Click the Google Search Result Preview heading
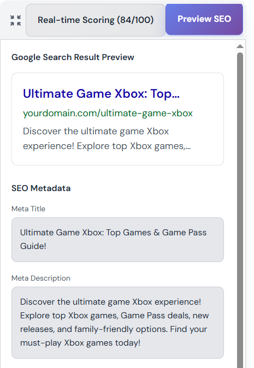The image size is (254, 368). click(x=73, y=57)
